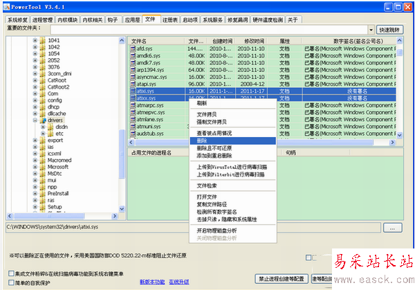Click the amdk6.sys file icon
Image resolution: width=415 pixels, height=290 pixels.
pos(133,55)
